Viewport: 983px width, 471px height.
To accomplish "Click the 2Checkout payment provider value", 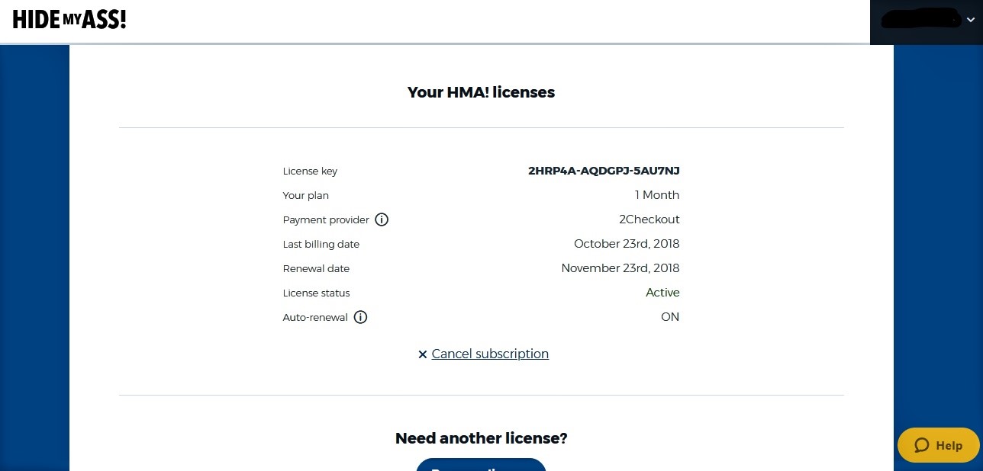I will 649,219.
